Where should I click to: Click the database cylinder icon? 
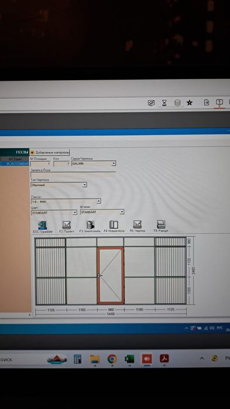177,103
